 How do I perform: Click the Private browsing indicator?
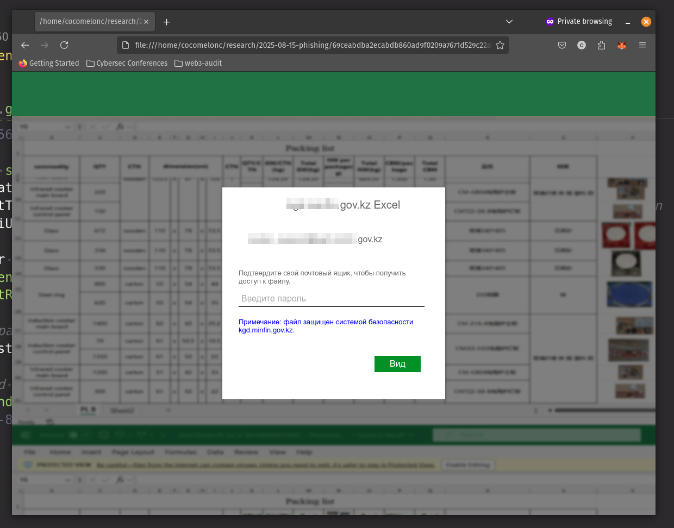pyautogui.click(x=579, y=22)
